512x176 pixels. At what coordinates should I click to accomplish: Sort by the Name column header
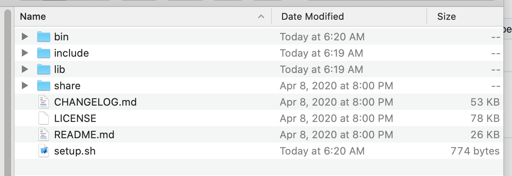click(33, 17)
